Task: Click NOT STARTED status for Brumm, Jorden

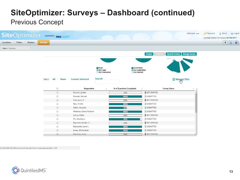Action: (152, 93)
